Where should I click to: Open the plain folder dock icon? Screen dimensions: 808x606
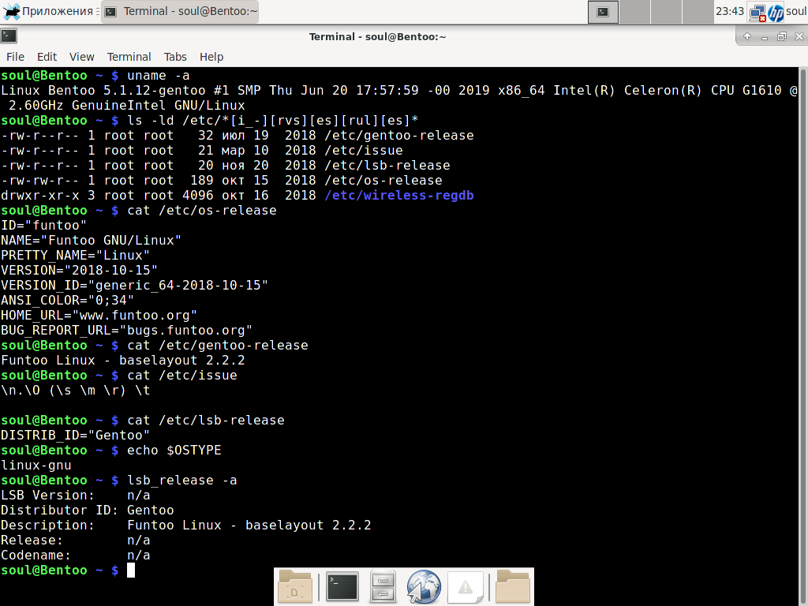point(513,586)
